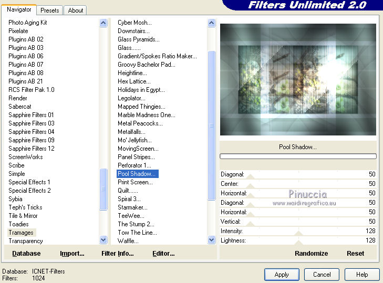Screen dimensions: 383x283
Task: Switch to the Presets tab
Action: coord(50,11)
